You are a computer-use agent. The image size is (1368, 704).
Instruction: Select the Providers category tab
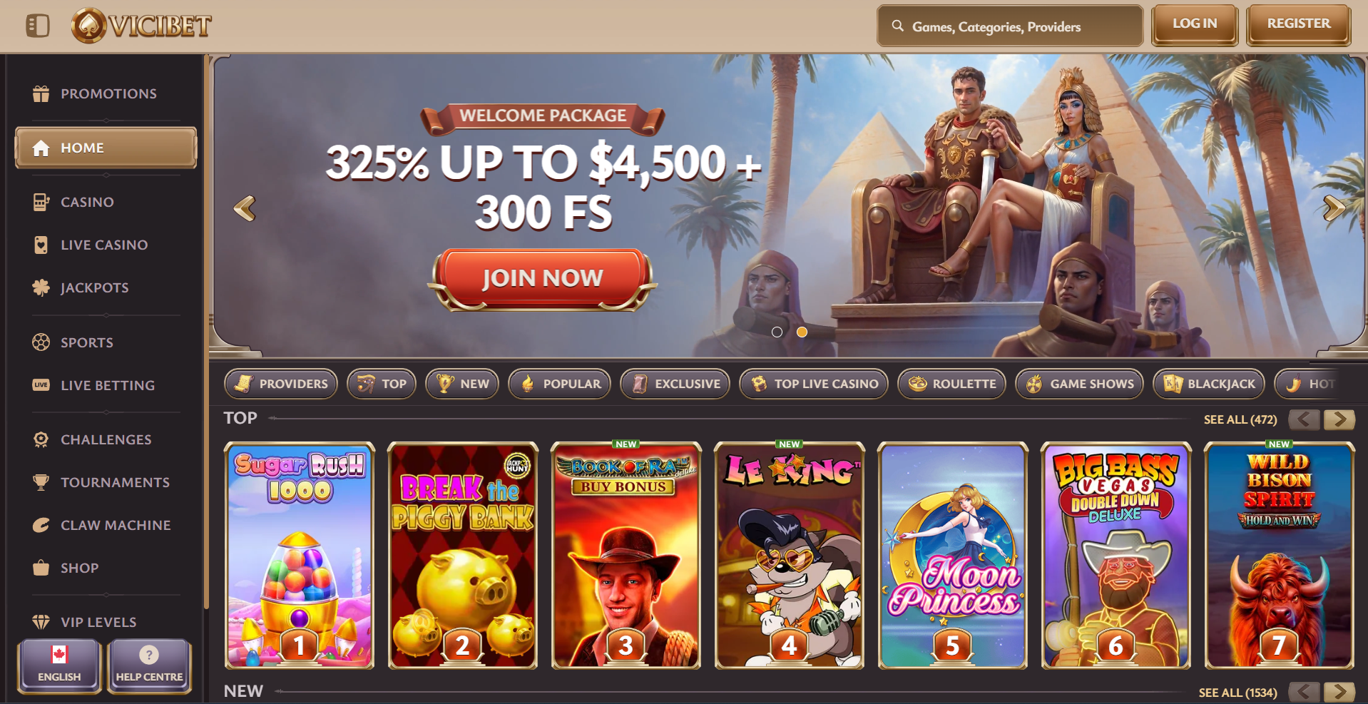[281, 384]
